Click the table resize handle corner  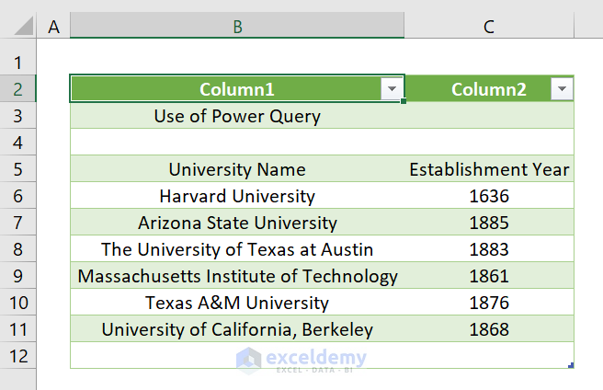pos(572,366)
